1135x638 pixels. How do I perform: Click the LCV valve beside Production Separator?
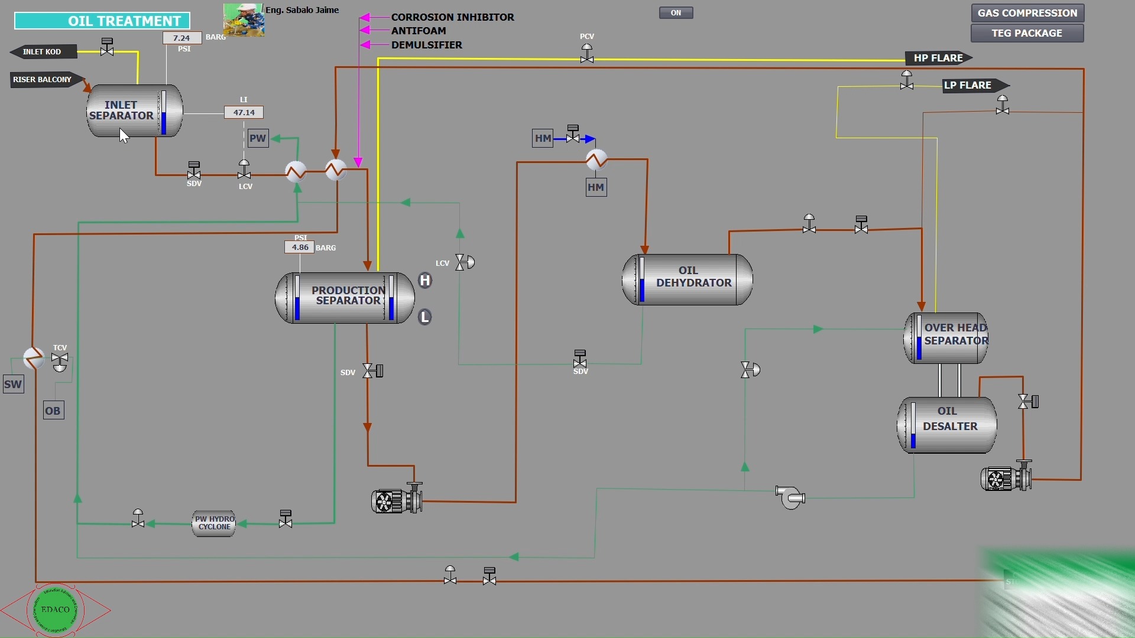[x=465, y=262]
